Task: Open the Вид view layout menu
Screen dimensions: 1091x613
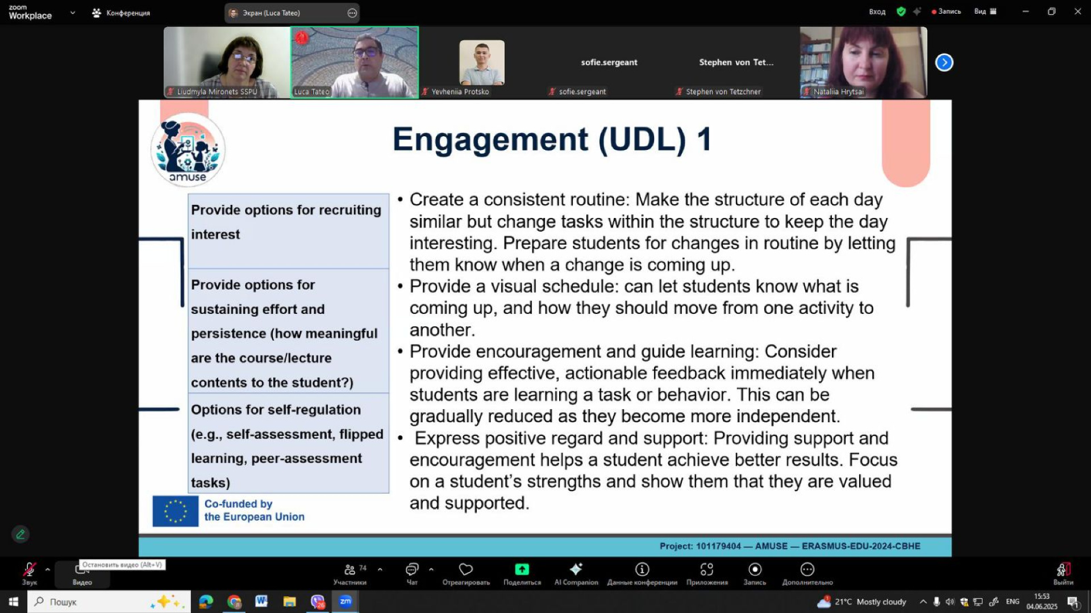Action: point(985,11)
